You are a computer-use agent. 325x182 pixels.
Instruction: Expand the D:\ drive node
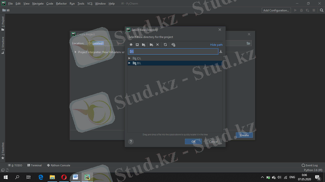(x=129, y=63)
